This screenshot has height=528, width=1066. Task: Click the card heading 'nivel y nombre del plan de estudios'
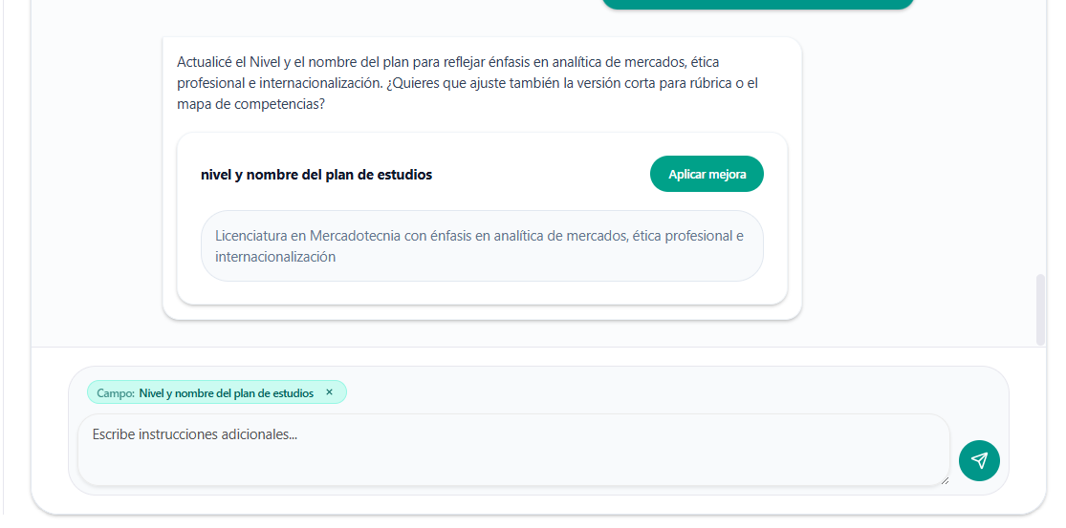(x=316, y=175)
